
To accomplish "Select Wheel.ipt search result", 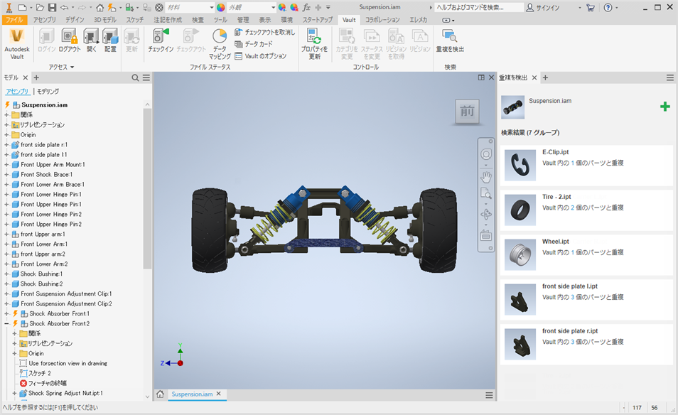I will point(586,255).
